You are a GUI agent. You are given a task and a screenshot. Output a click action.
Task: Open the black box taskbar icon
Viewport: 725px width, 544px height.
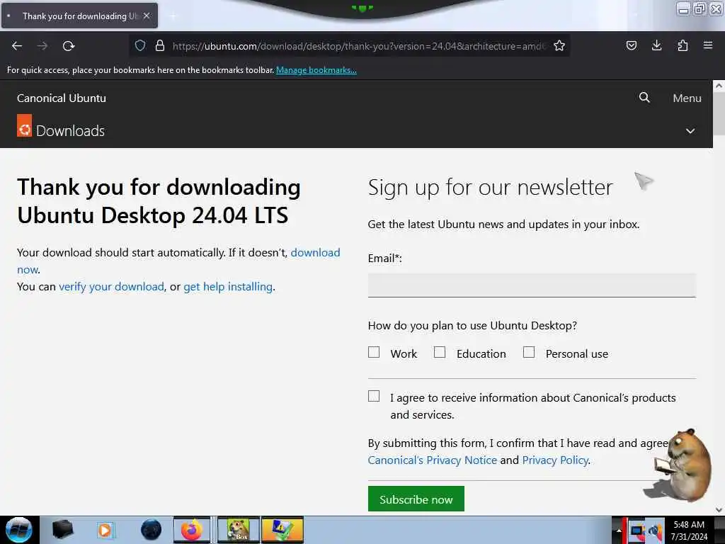[x=62, y=530]
